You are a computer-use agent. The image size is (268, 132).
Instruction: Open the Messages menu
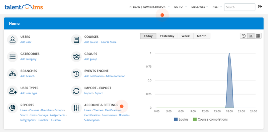(199, 7)
